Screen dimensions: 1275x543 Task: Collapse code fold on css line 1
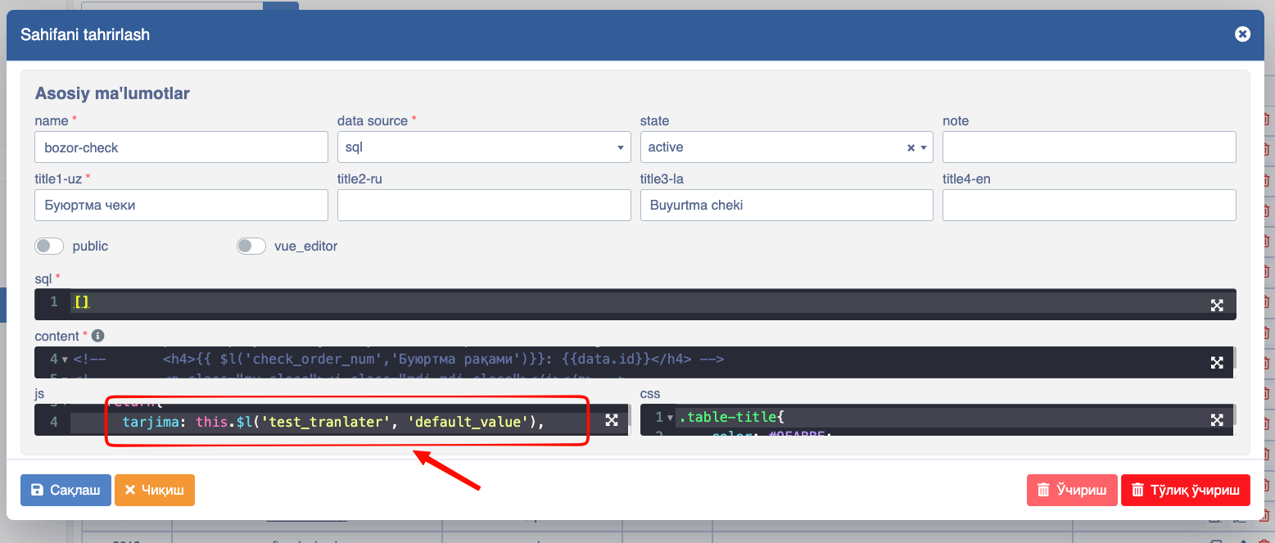click(x=671, y=418)
